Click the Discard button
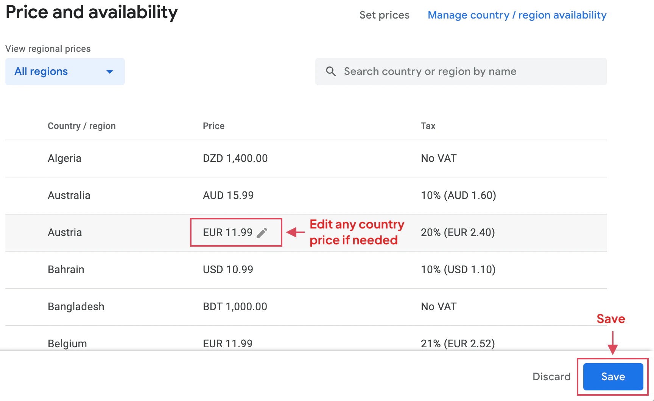 click(551, 377)
